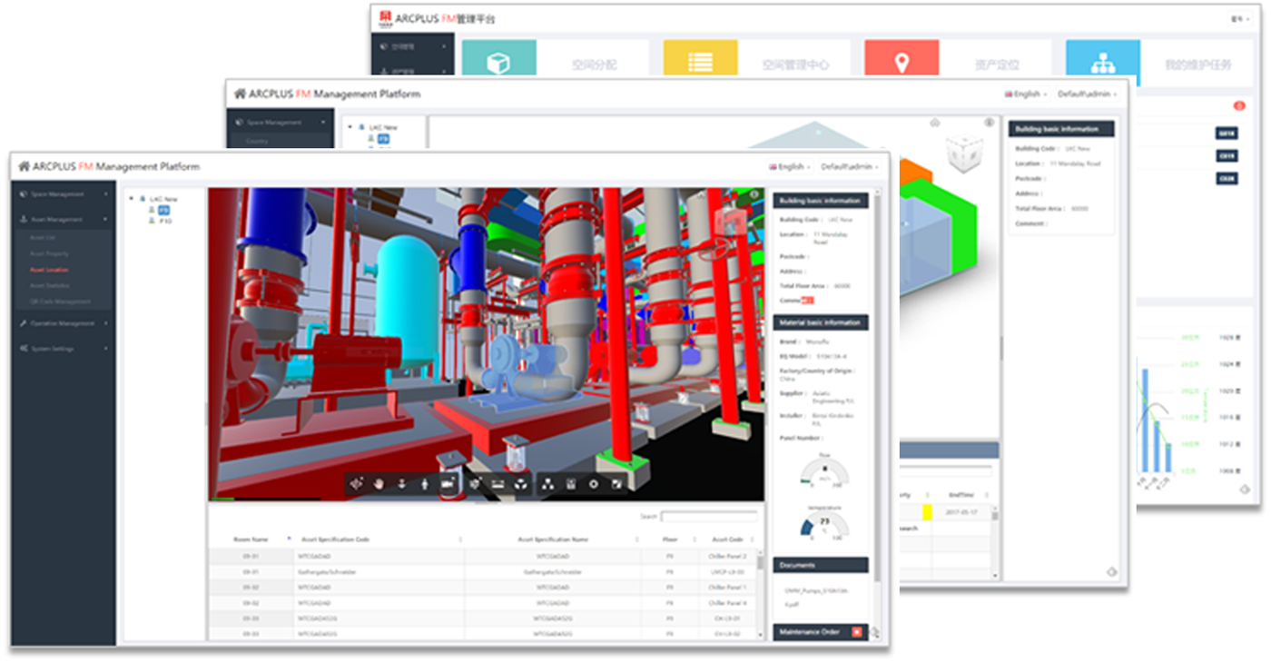Open 空间管理 menu in back window sidebar
This screenshot has height=663, width=1271.
click(412, 45)
